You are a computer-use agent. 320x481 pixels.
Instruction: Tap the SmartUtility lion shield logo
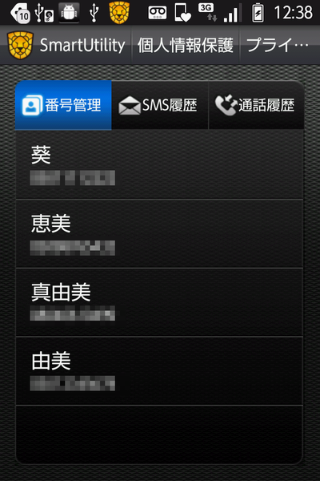click(20, 45)
